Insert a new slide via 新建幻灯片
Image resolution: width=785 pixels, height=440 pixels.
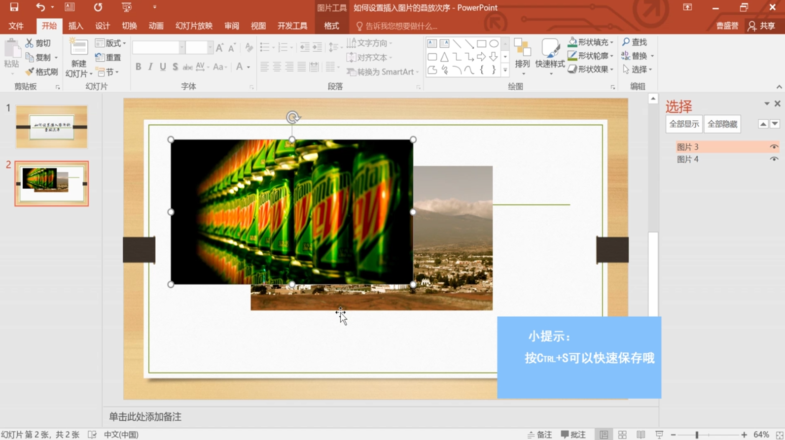coord(79,58)
